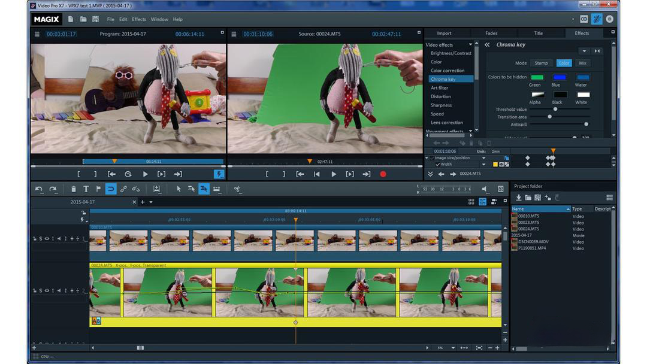Open dropdown beside the new tab plus
647x364 pixels.
151,202
